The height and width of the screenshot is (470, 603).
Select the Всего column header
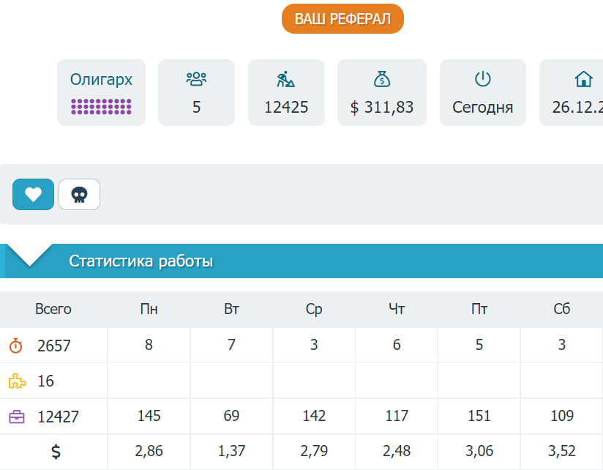click(53, 309)
